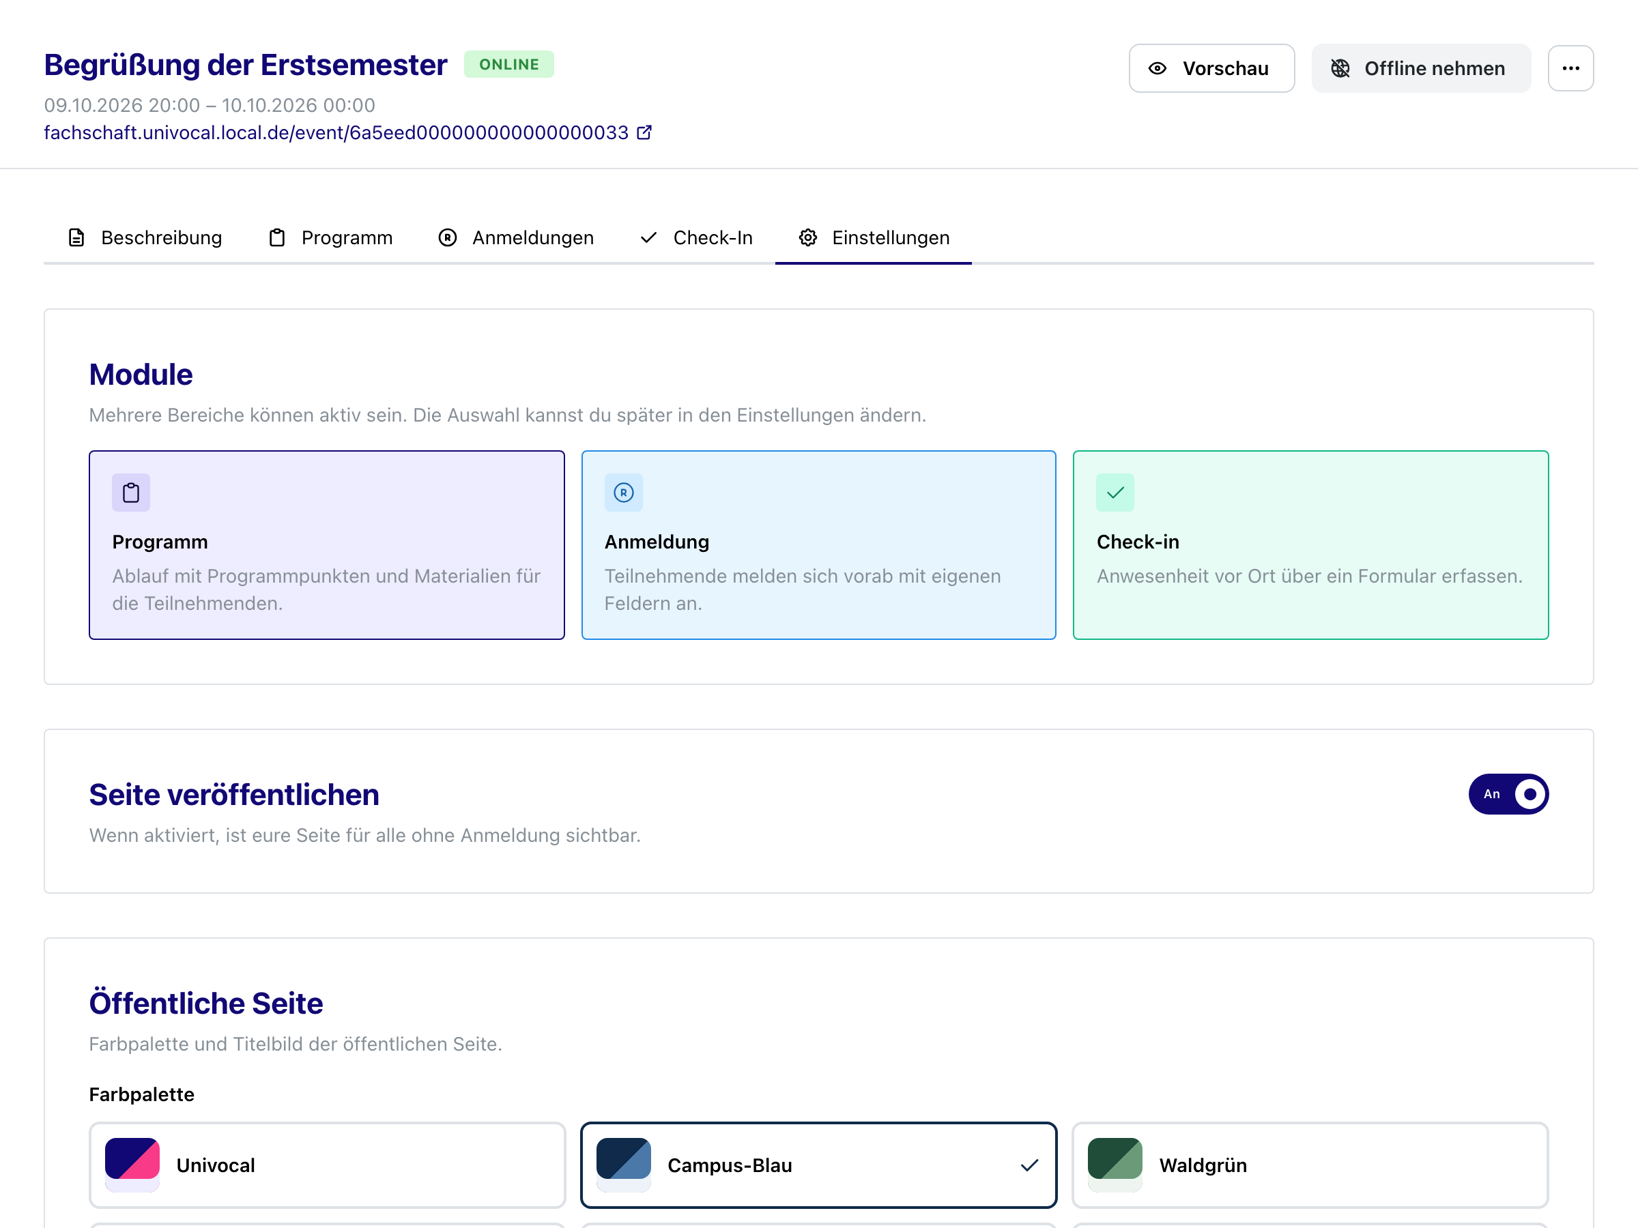Click the checkmark on Campus-Blau palette

coord(1029,1165)
